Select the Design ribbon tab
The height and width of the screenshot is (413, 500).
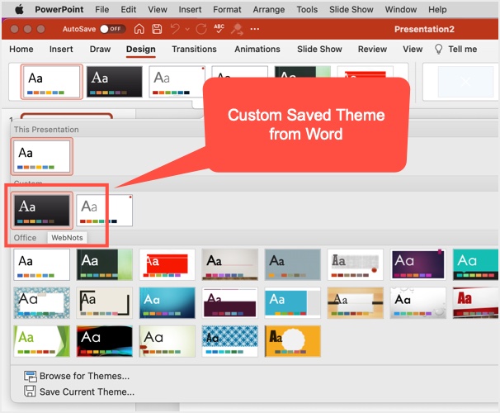point(140,50)
